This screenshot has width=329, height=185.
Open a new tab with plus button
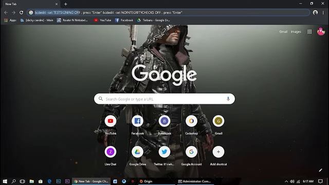point(66,4)
